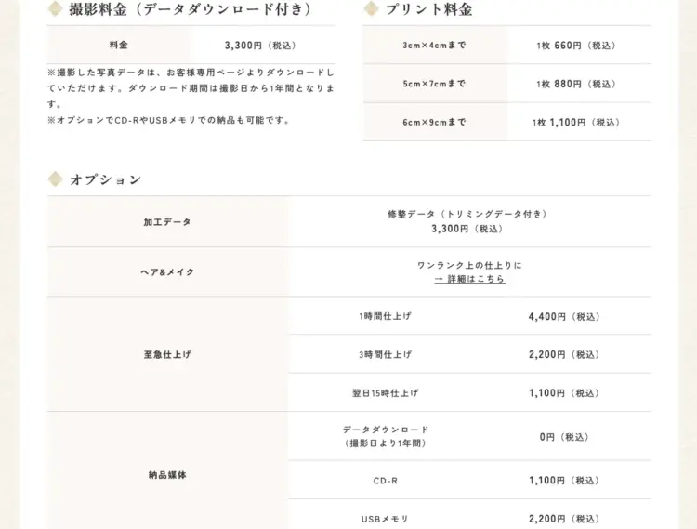
Task: Click the 納品媒体 row label
Action: pos(167,475)
